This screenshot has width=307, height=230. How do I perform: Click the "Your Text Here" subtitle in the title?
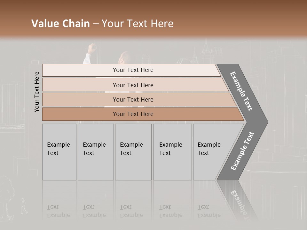[x=138, y=23]
